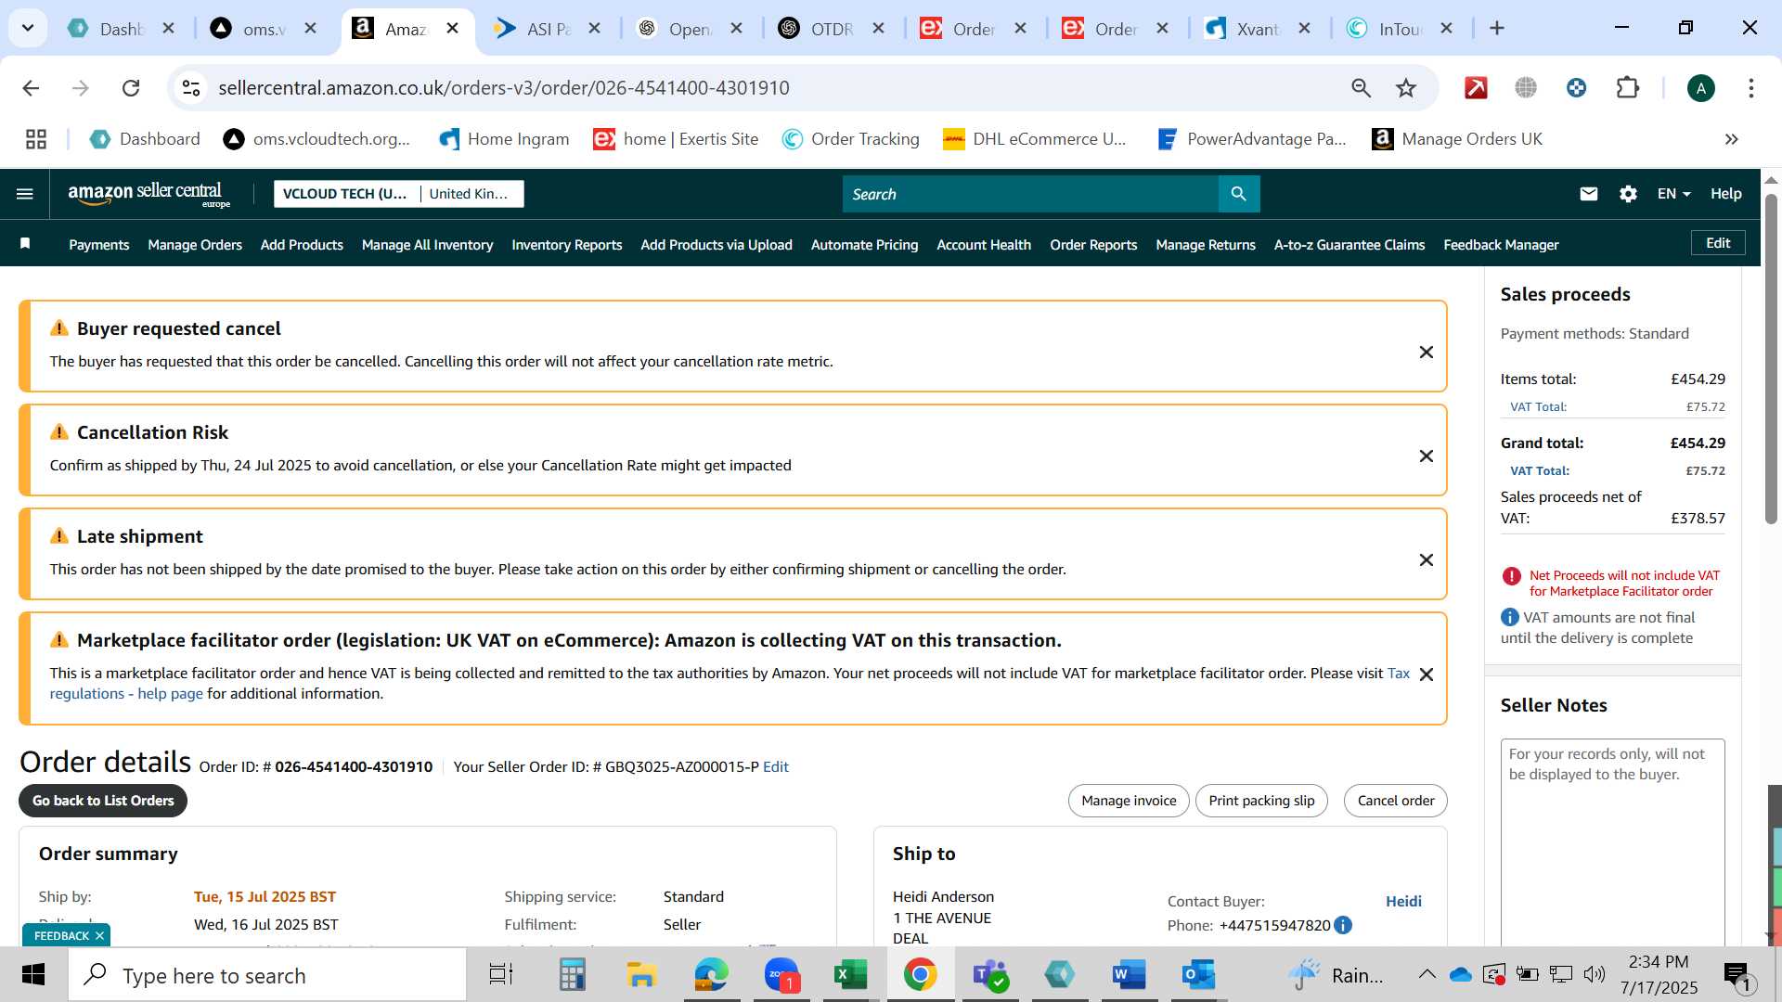
Task: Click the phone number info icon
Action: (1342, 925)
